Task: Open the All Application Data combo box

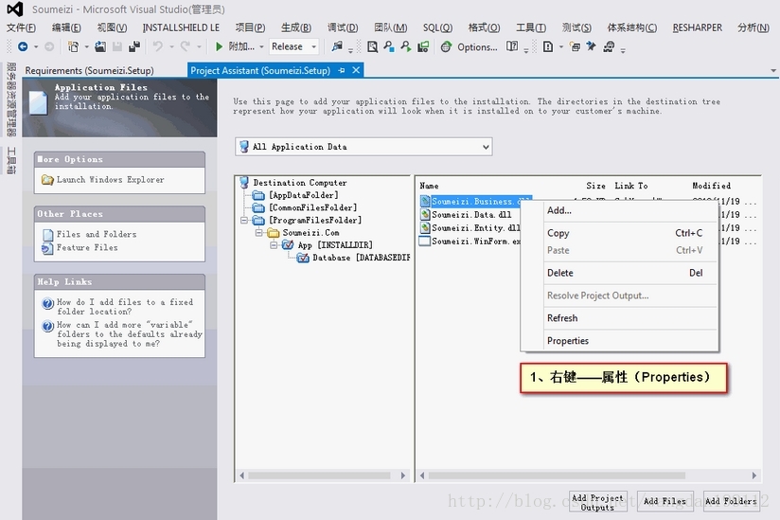Action: point(363,147)
